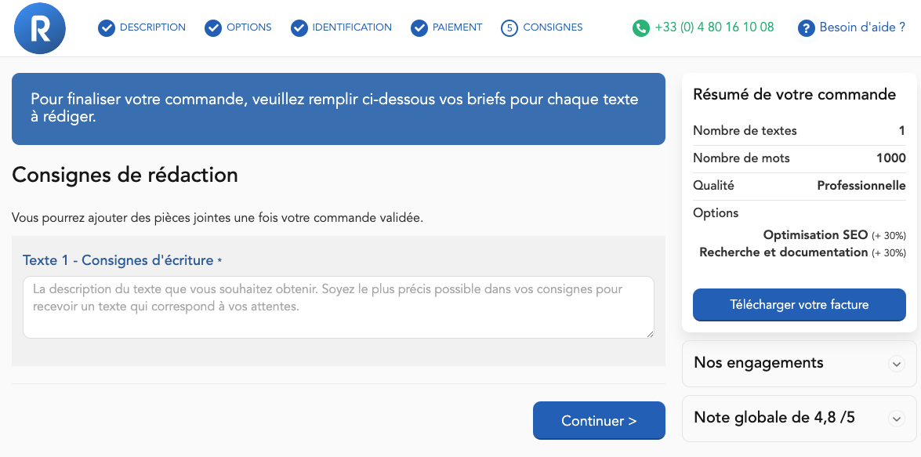Click the Identification step checkmark icon
This screenshot has width=921, height=457.
[299, 27]
